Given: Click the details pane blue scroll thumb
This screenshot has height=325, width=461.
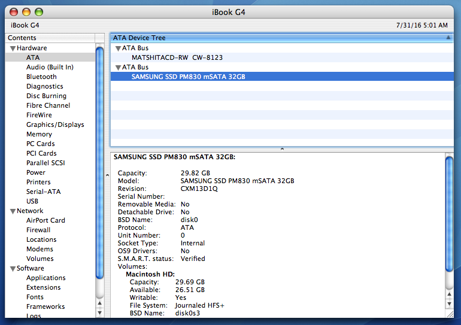Looking at the screenshot, I should pos(449,214).
